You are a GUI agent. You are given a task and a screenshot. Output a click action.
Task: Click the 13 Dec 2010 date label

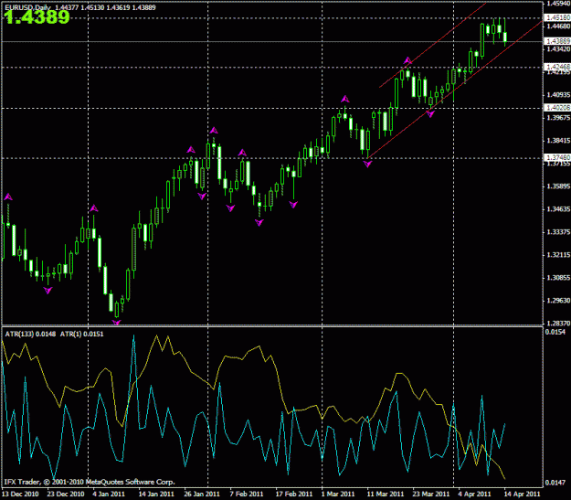20,495
